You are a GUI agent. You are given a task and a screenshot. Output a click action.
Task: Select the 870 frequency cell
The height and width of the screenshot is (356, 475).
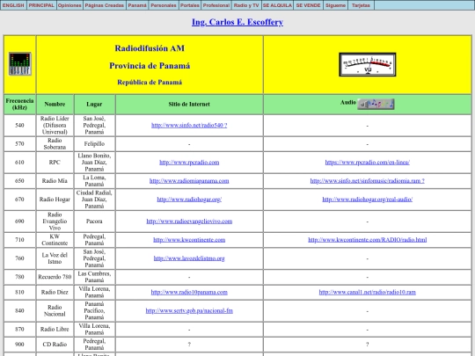pyautogui.click(x=19, y=329)
